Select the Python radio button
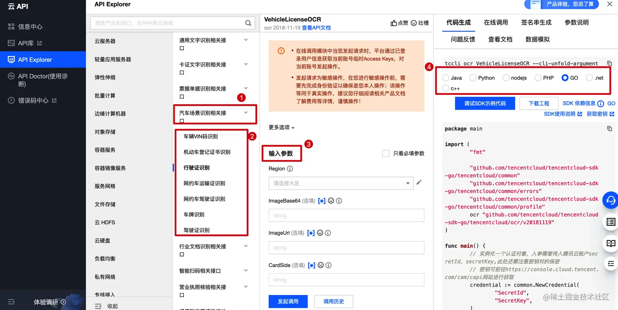 click(x=473, y=77)
